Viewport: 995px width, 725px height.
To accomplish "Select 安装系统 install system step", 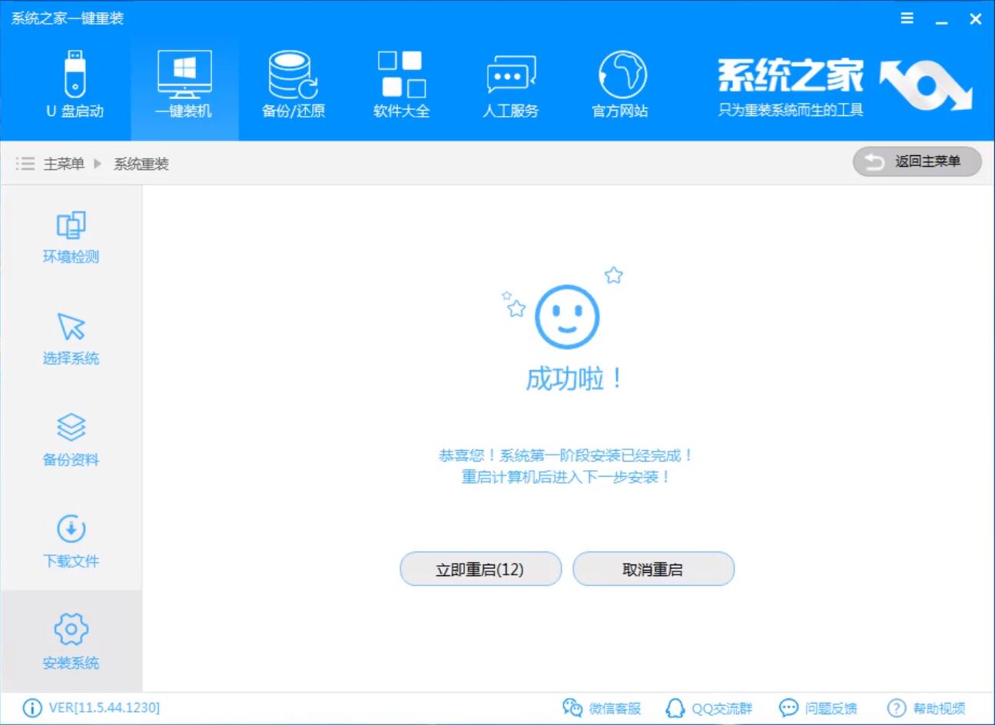I will coord(71,640).
